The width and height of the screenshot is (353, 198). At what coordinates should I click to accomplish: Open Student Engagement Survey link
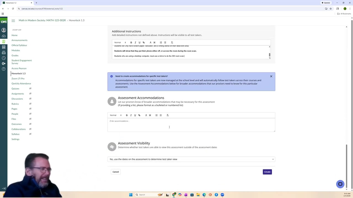coord(22,62)
